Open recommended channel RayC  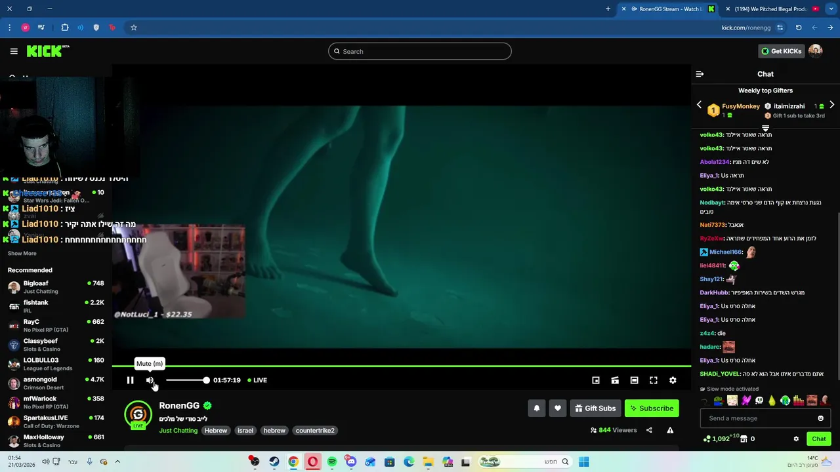point(56,325)
